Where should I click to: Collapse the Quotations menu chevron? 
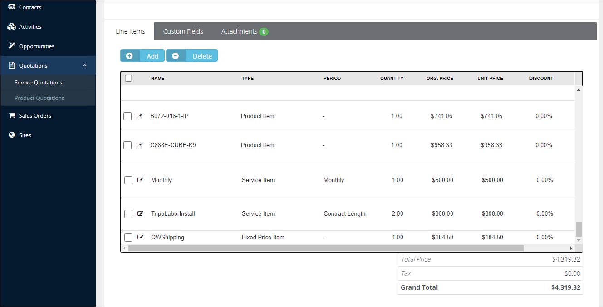click(85, 66)
